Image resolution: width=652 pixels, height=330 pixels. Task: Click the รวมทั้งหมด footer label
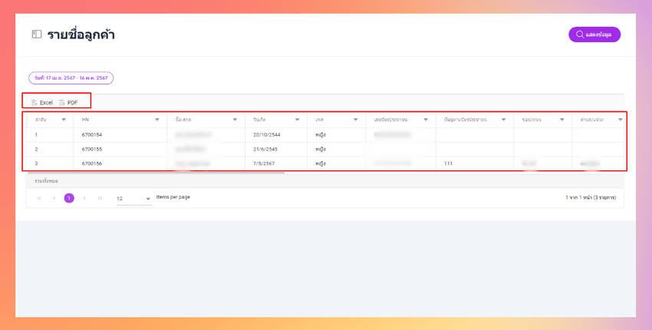point(46,181)
